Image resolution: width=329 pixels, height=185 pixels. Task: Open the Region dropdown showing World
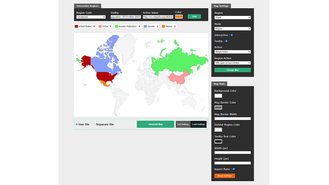pos(232,17)
